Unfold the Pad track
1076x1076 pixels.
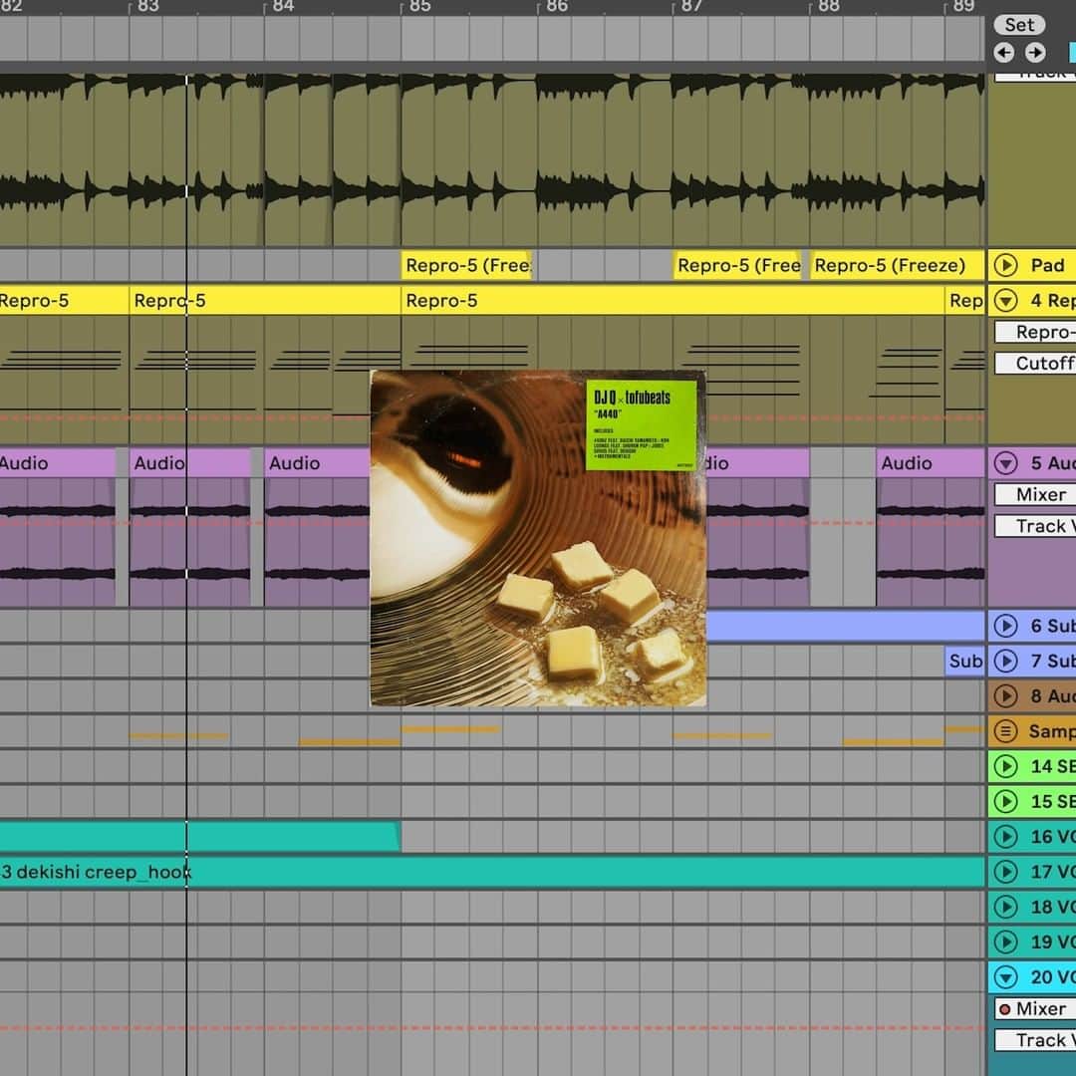[1006, 265]
